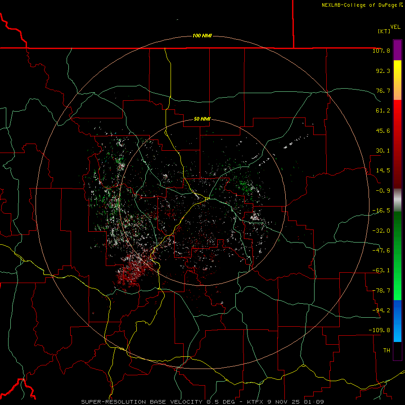The image size is (405, 405).
Task: Click the NEXLAB-College of DuPage credit text
Action: click(x=362, y=5)
